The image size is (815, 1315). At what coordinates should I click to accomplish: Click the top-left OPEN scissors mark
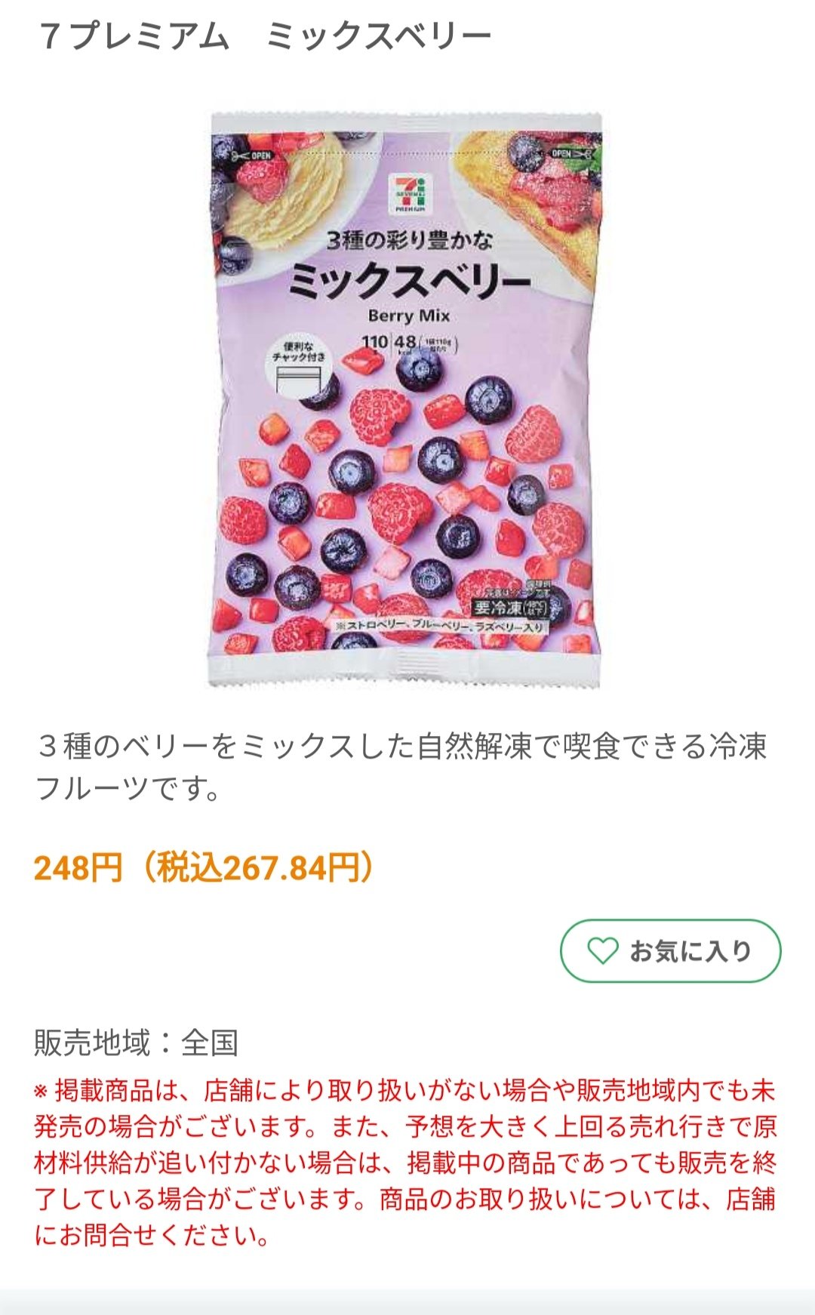click(x=251, y=156)
